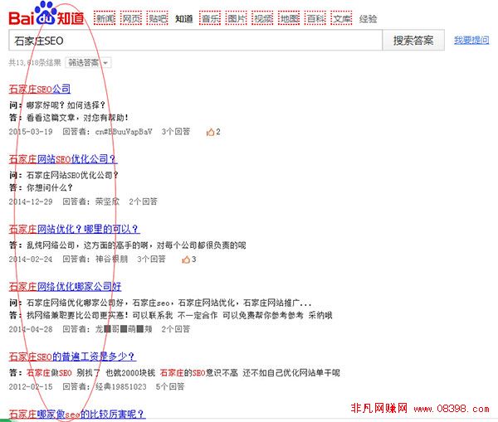The height and width of the screenshot is (422, 498).
Task: Open the 贴吧 tab
Action: tap(157, 19)
